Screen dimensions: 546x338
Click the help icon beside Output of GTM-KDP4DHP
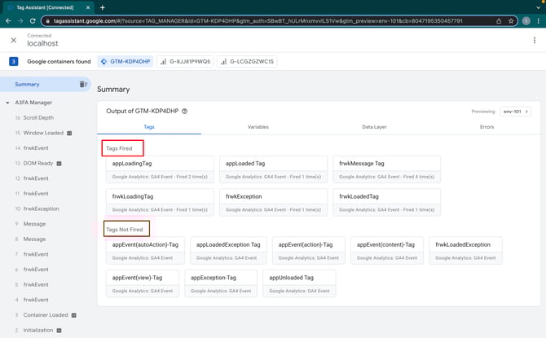185,111
